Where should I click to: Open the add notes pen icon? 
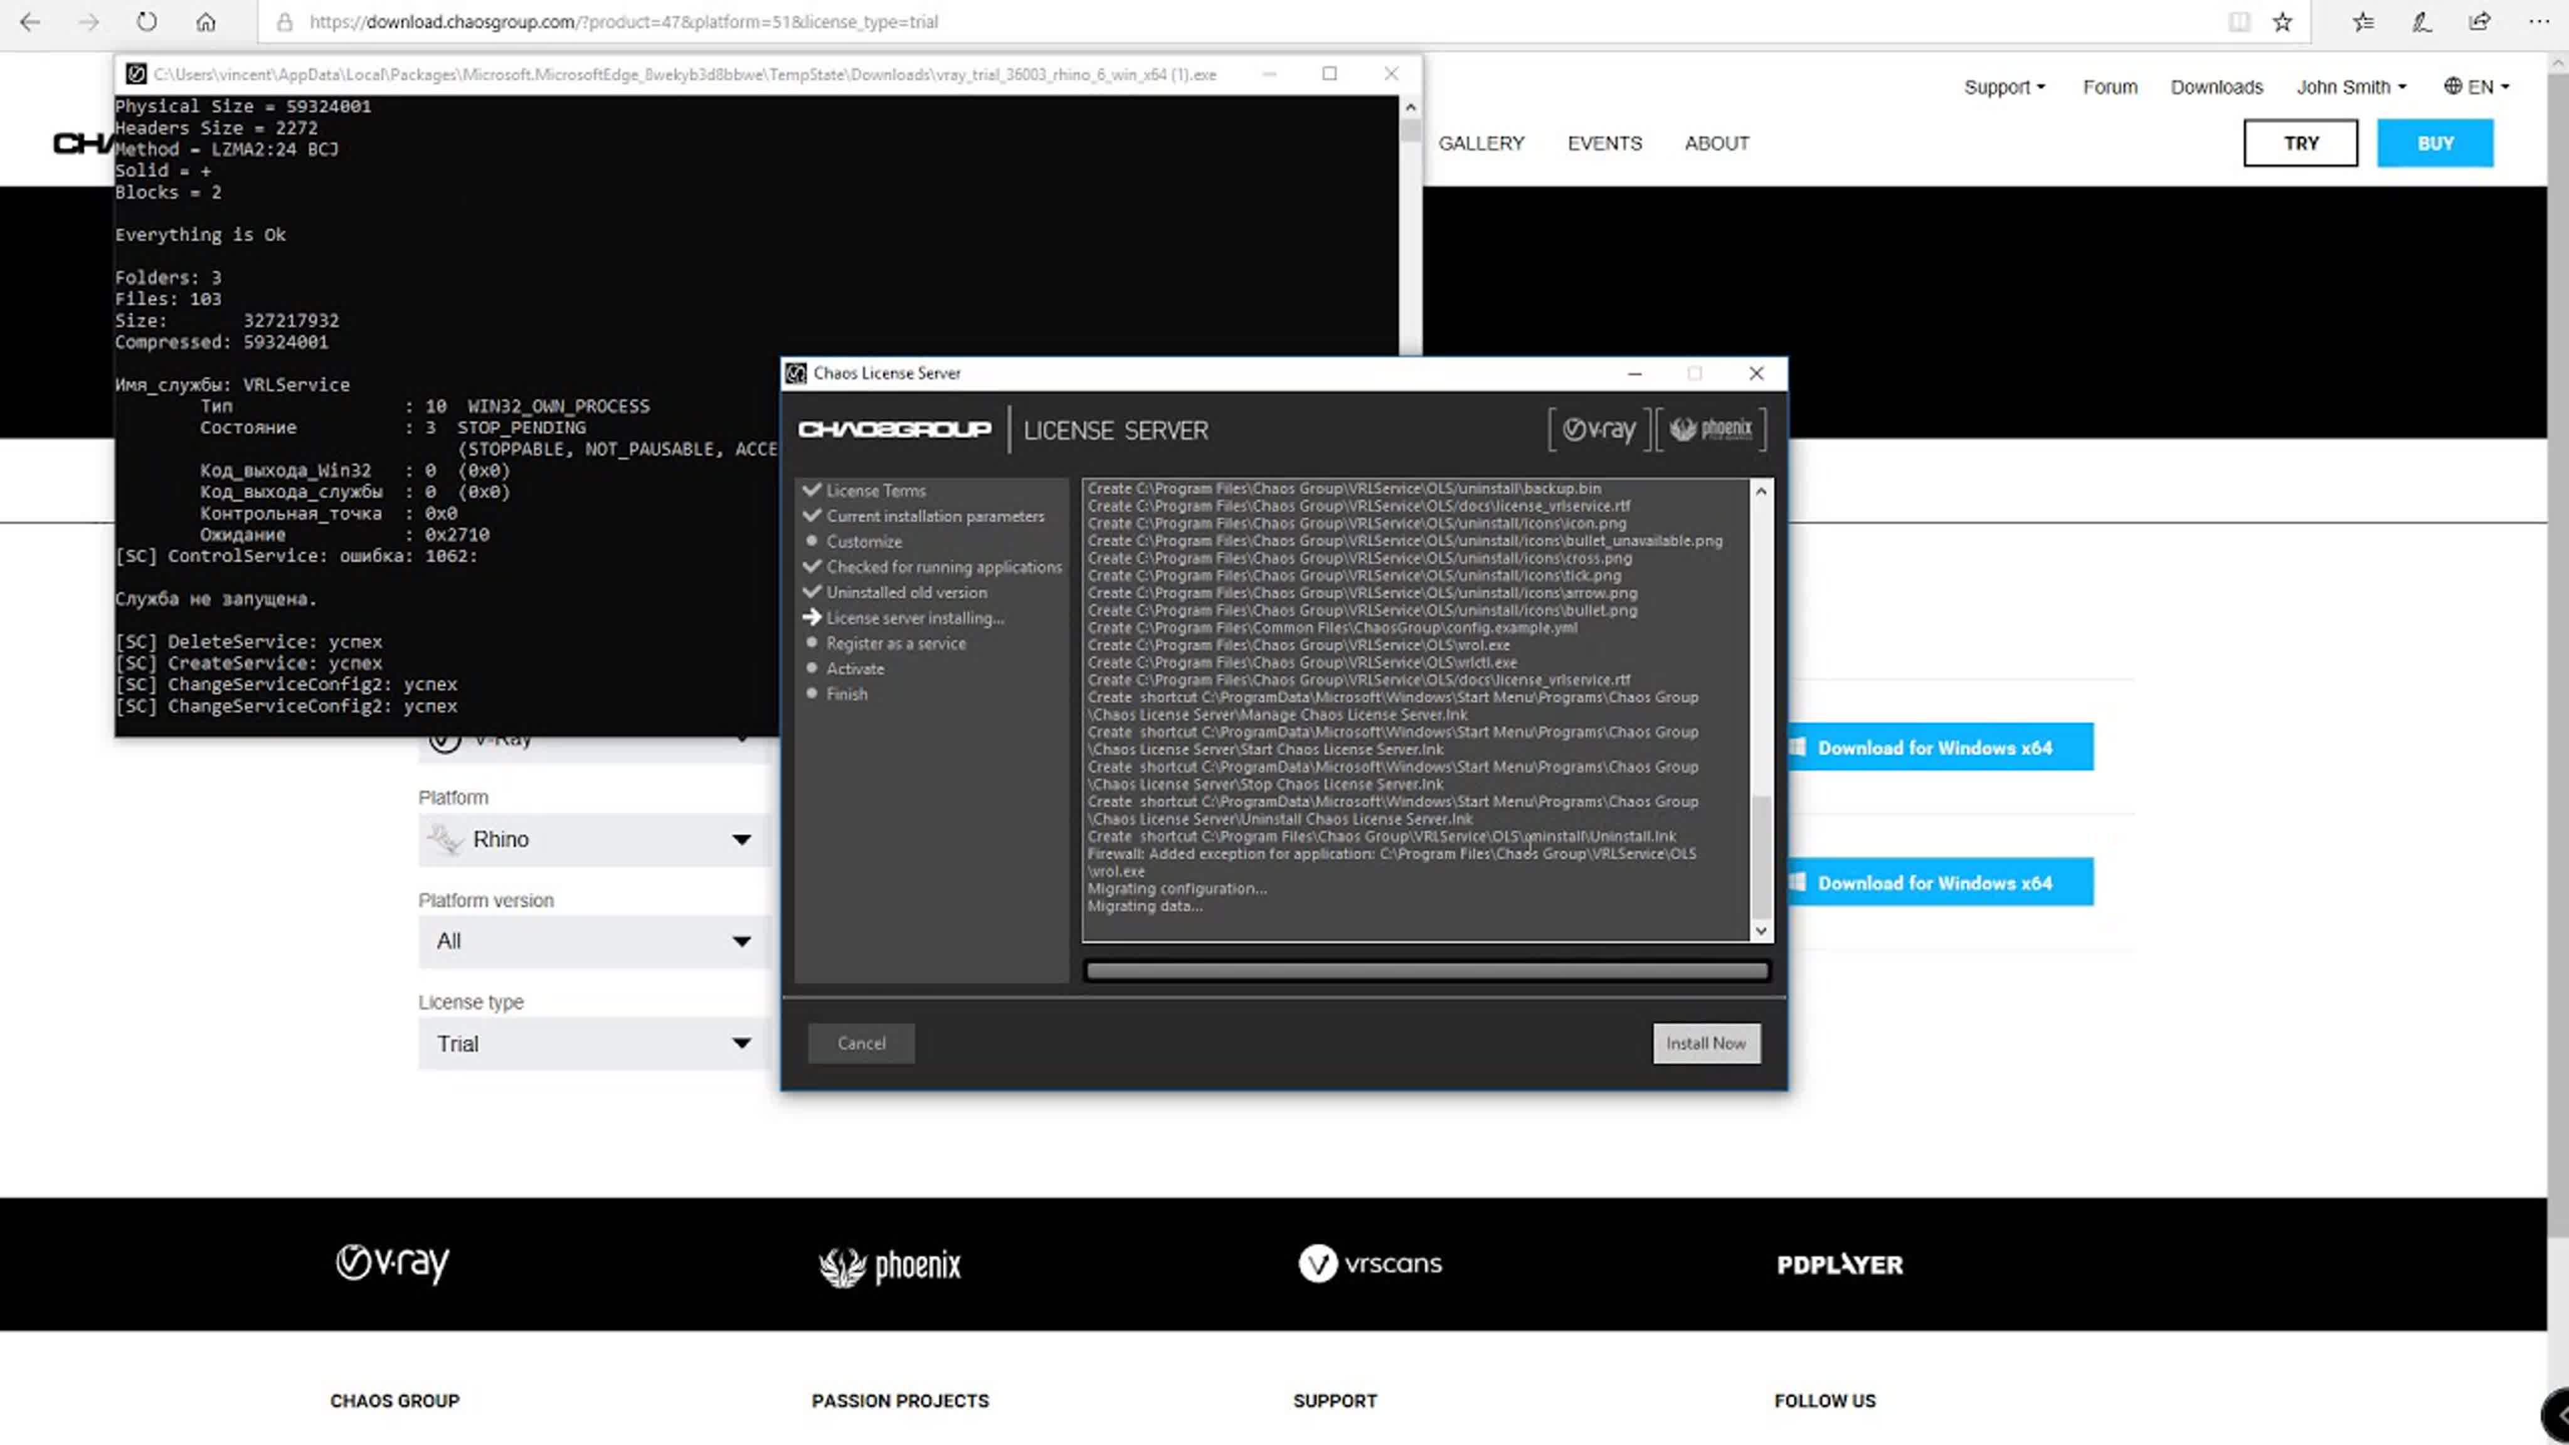point(2422,21)
